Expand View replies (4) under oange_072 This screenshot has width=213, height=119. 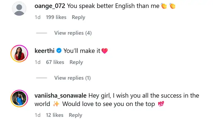coord(73,33)
